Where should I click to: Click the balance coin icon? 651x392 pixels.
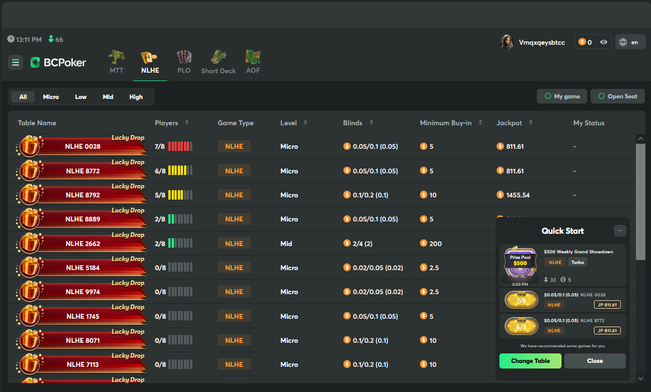coord(582,42)
